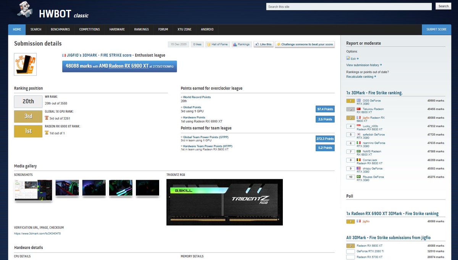The image size is (458, 260).
Task: Click the flag next to Lucky_n00b
Action: coord(358,125)
